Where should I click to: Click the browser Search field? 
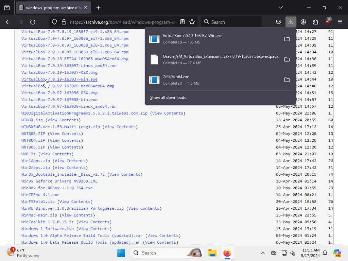click(x=232, y=22)
